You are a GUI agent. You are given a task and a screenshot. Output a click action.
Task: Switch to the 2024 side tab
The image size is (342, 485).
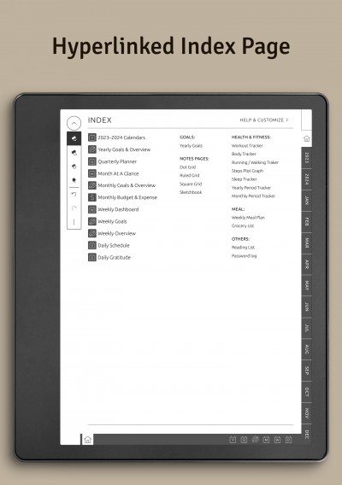[306, 179]
